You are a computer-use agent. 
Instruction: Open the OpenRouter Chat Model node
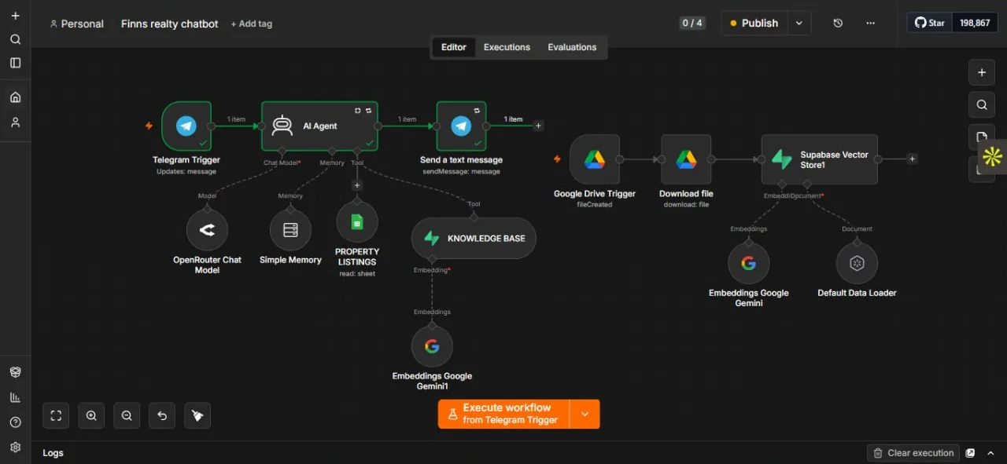[207, 230]
